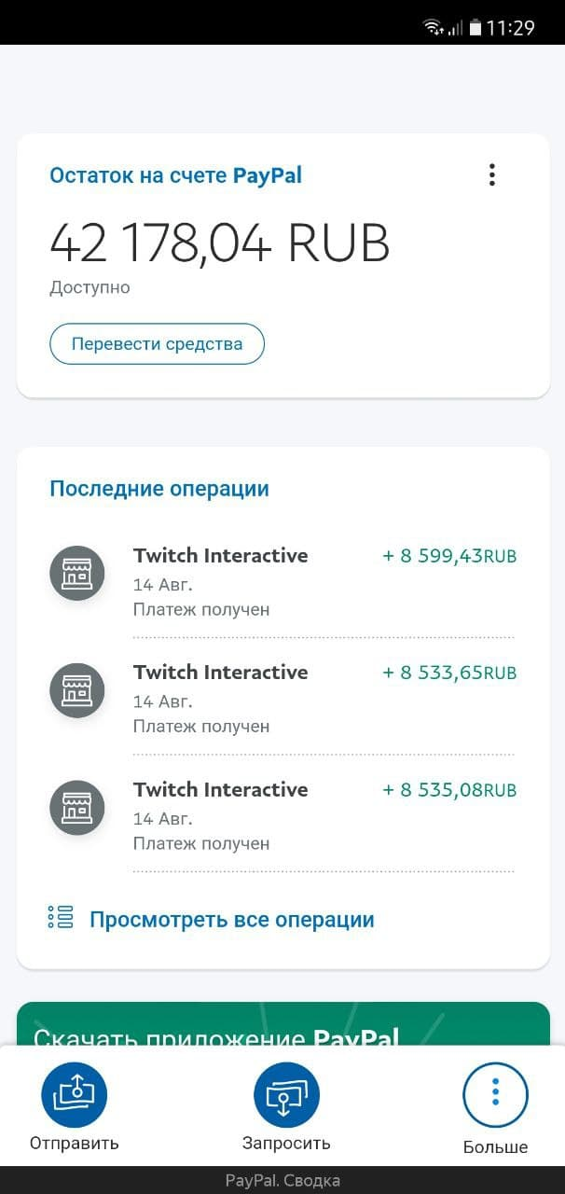Screen dimensions: 565x1194
Task: Tap the +8 533,65 RUB amount entry
Action: pyautogui.click(x=450, y=672)
